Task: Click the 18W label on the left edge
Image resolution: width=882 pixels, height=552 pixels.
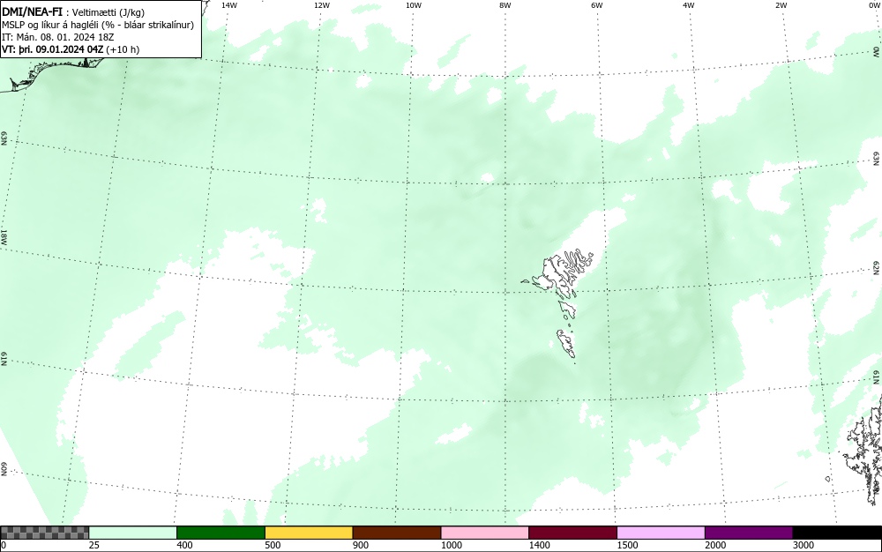Action: coord(4,236)
